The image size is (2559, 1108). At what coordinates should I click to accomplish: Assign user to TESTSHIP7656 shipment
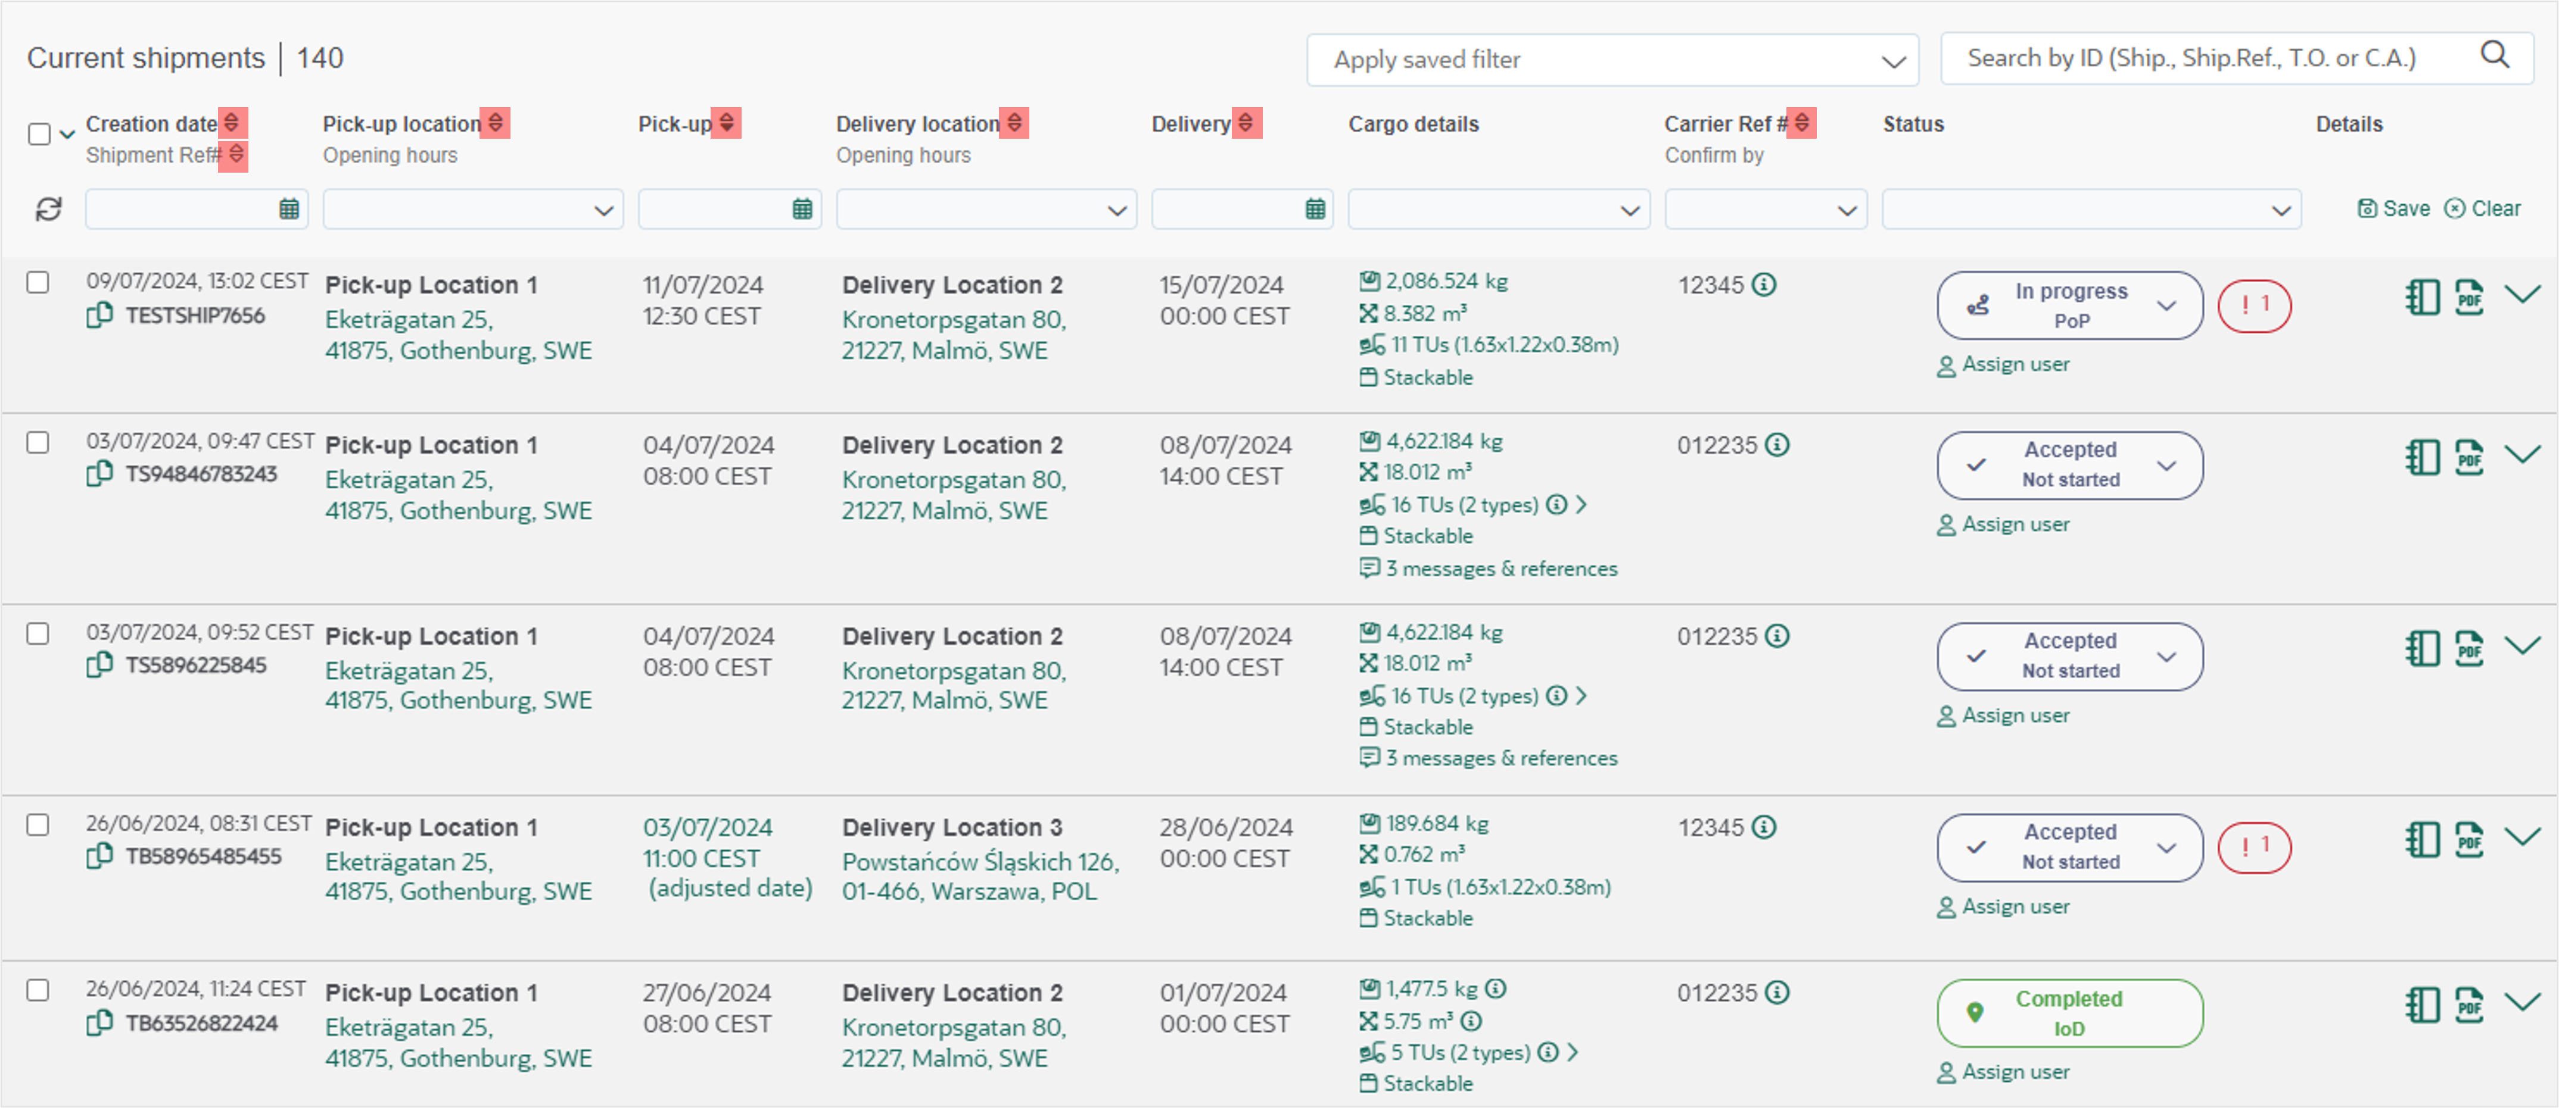click(2004, 364)
